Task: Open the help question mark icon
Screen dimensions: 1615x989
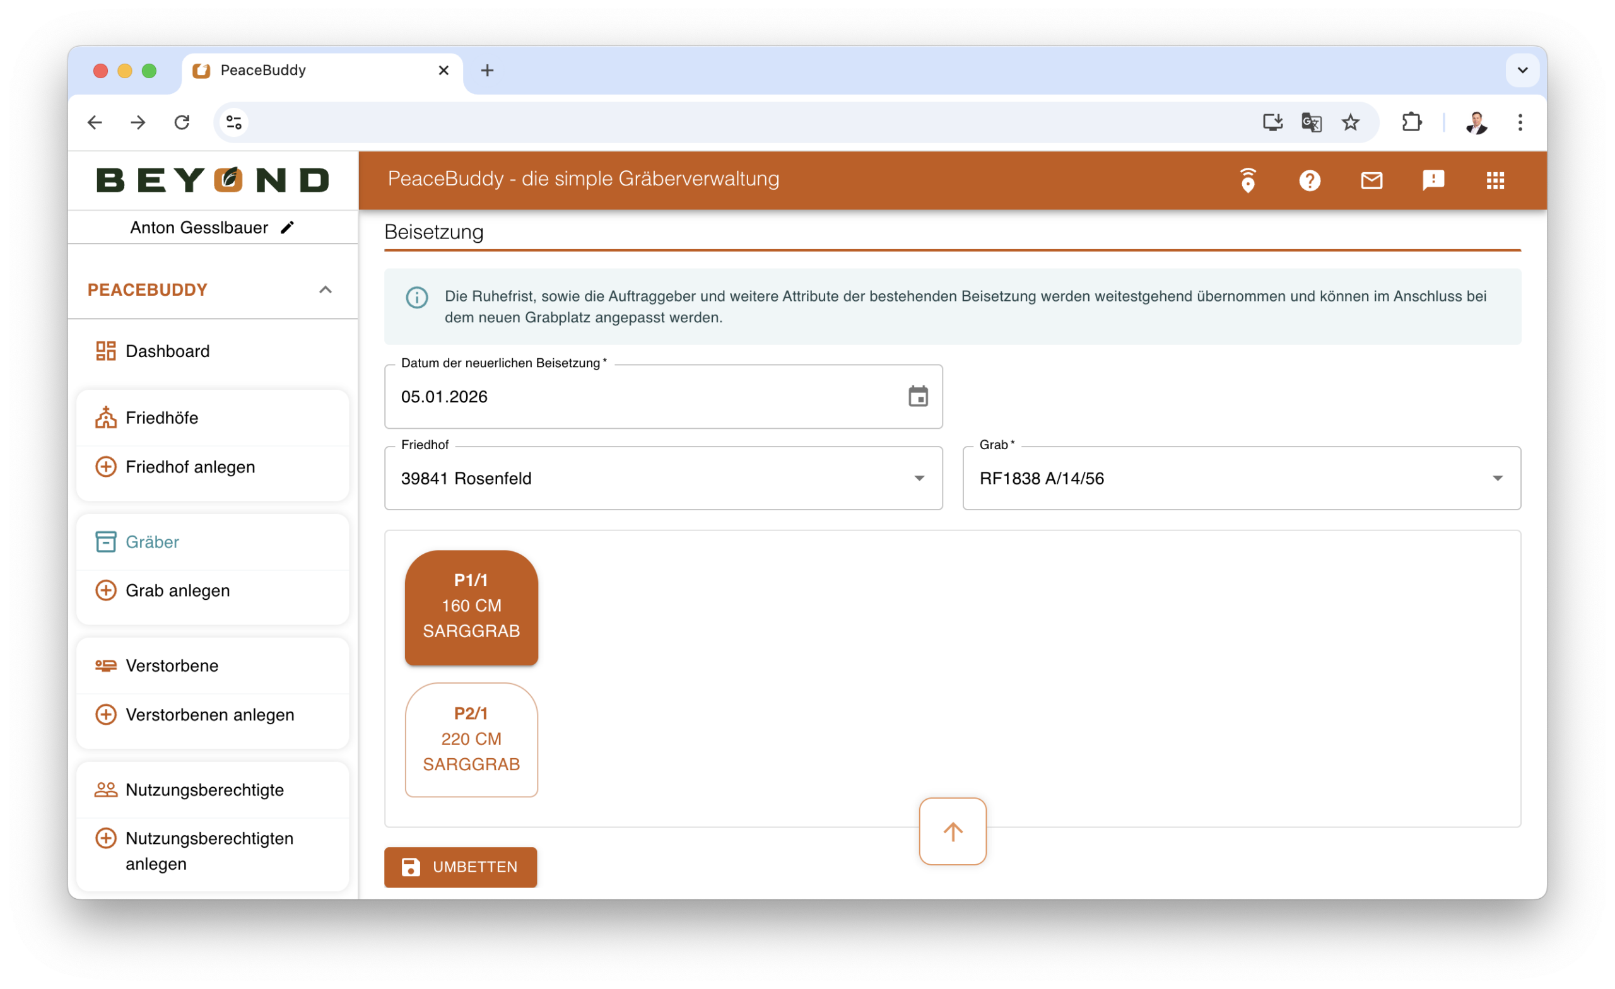Action: pos(1309,180)
